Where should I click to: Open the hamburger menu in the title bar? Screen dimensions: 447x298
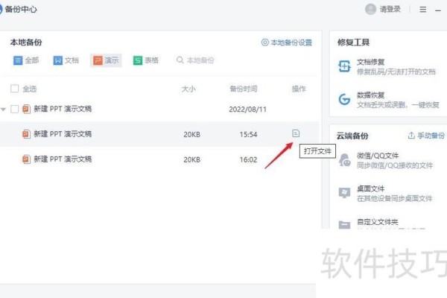pyautogui.click(x=422, y=10)
